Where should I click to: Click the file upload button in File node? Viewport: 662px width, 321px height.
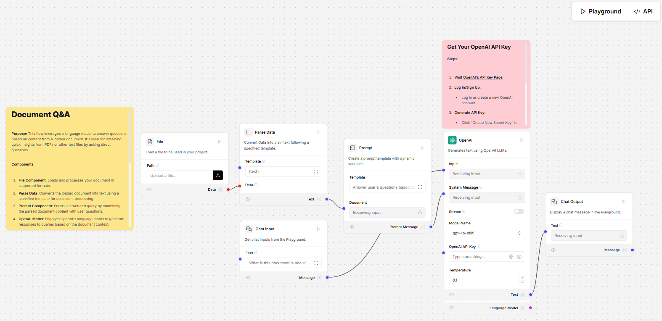(x=217, y=175)
